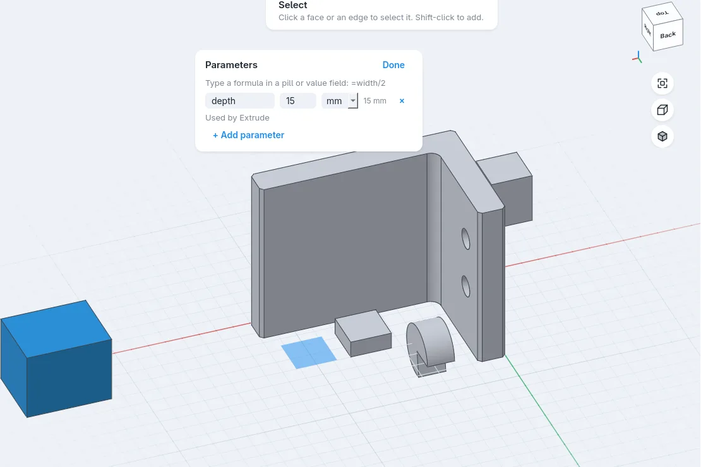Select the large blue cube in the viewport
The height and width of the screenshot is (467, 701).
(x=56, y=359)
